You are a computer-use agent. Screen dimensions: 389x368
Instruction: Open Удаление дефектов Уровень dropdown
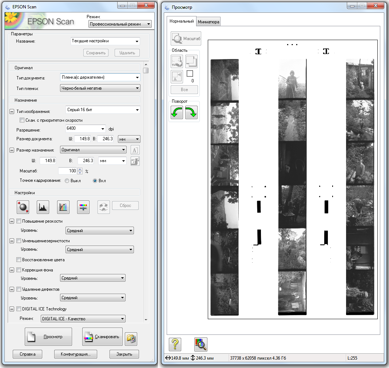[x=93, y=297]
